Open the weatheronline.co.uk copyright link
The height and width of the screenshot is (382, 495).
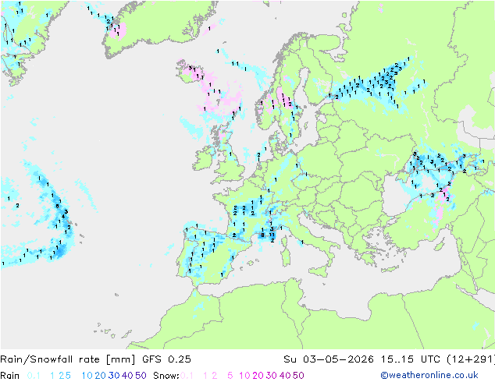coord(429,376)
